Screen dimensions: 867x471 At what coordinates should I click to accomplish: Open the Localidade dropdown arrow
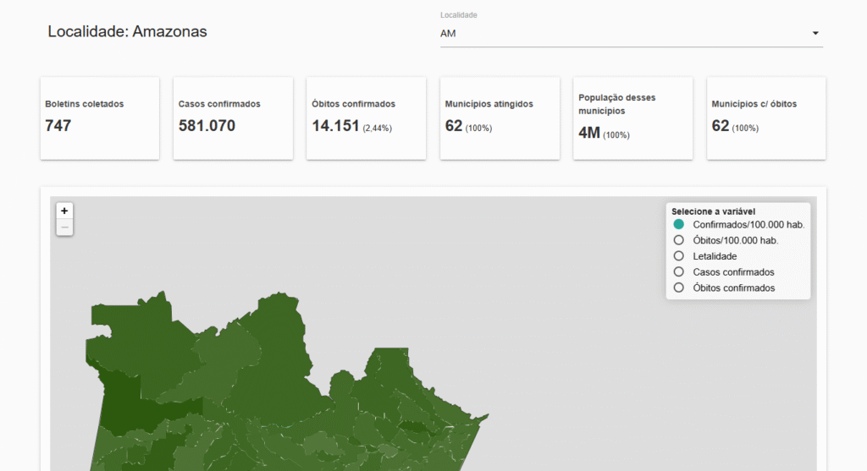tap(815, 33)
